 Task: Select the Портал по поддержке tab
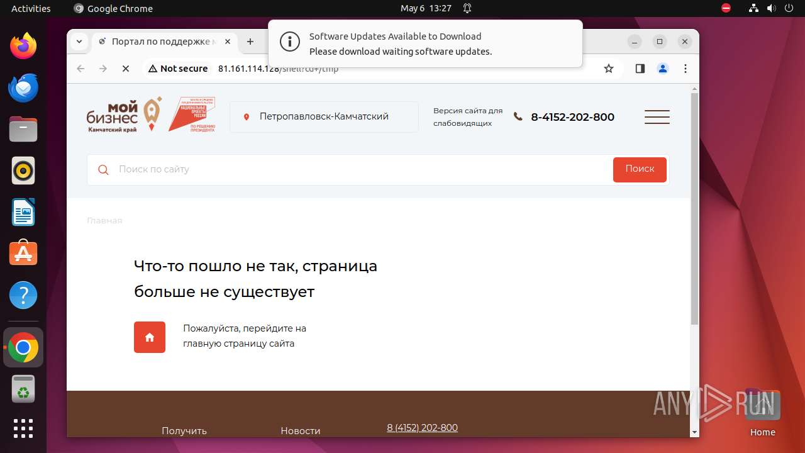pyautogui.click(x=165, y=42)
